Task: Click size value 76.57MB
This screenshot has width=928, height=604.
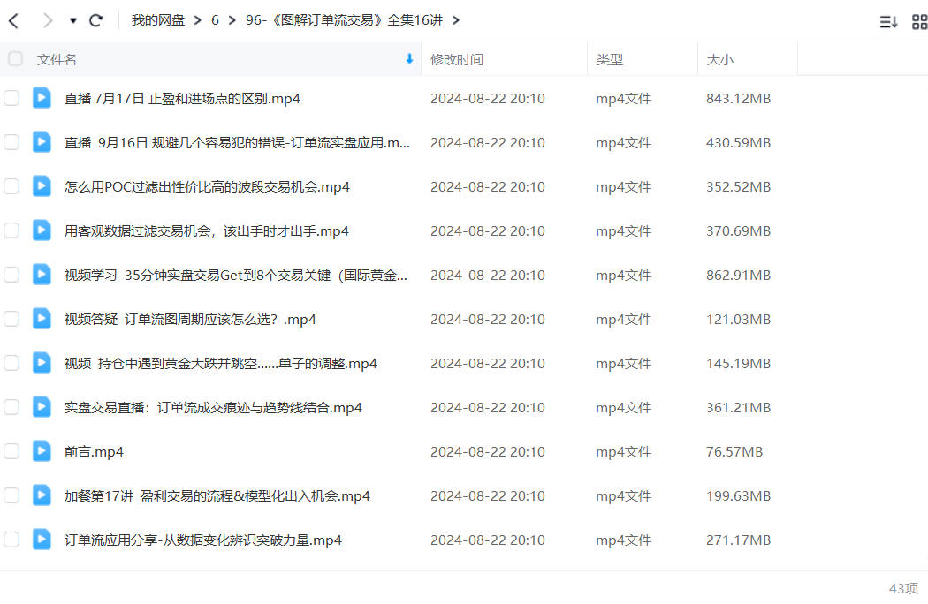Action: click(734, 452)
